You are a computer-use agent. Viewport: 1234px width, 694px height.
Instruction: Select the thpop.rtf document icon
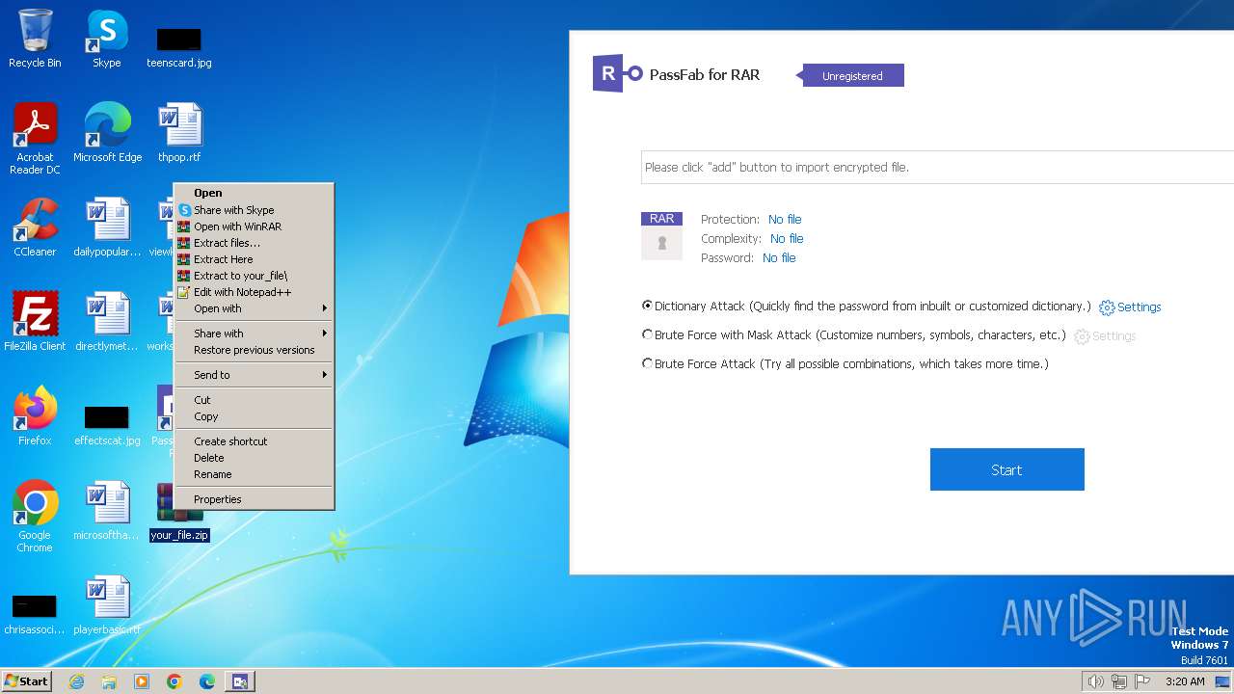179,132
